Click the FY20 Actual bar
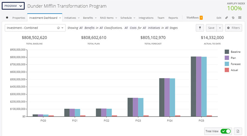This screenshot has height=136, width=247. 51,116
